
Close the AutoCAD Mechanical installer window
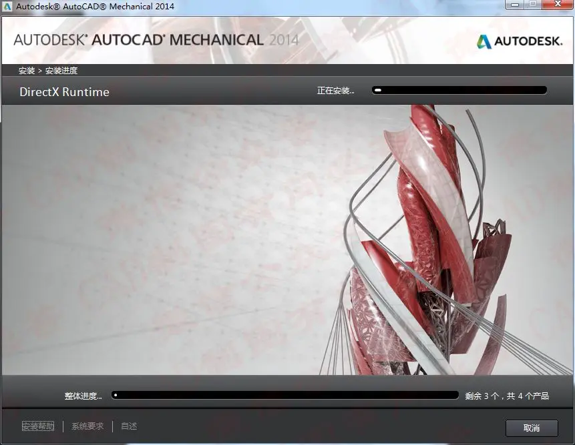(x=558, y=5)
